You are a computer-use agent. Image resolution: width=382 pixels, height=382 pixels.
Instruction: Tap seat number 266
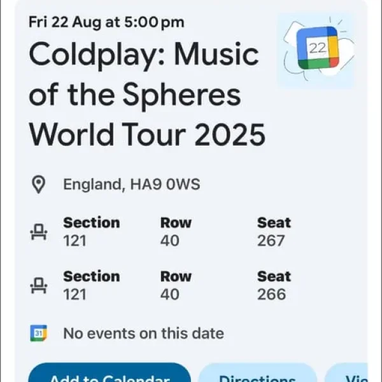[x=271, y=294]
